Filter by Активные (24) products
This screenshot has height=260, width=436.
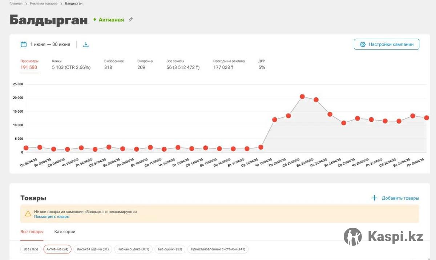click(x=57, y=249)
